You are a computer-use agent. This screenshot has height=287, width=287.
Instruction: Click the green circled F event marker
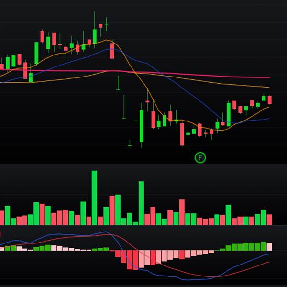point(200,157)
